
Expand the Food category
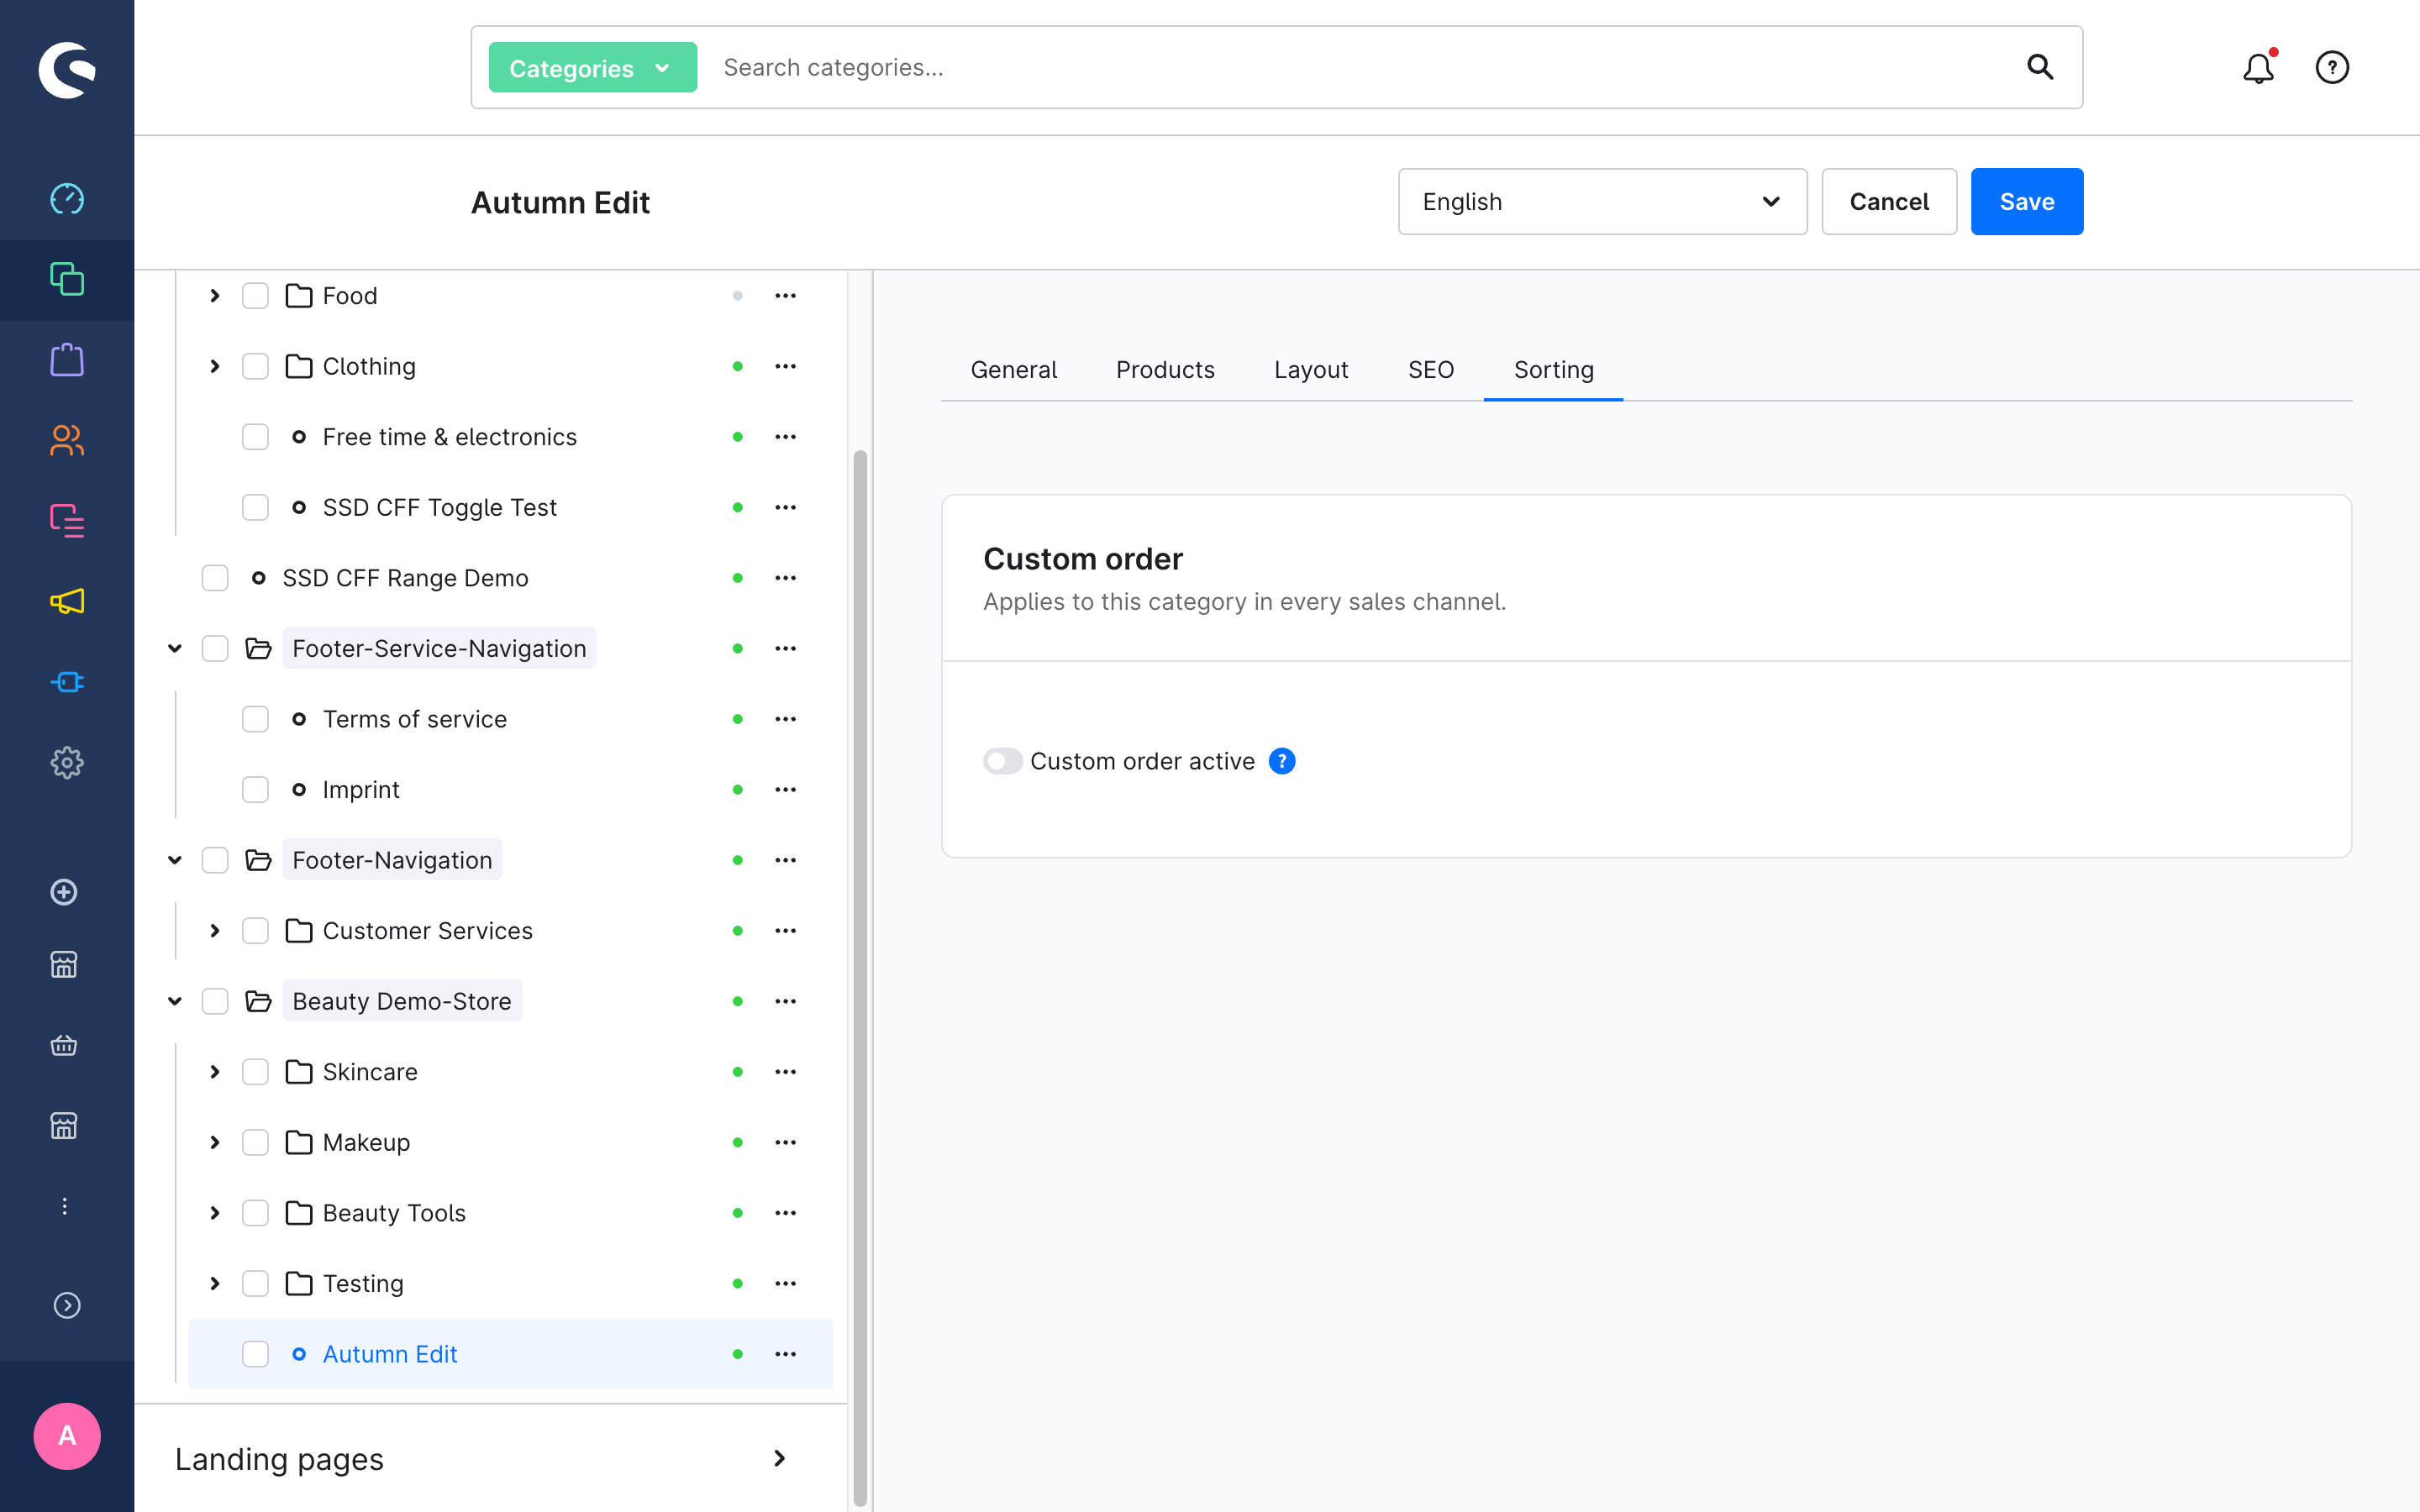[x=215, y=296]
